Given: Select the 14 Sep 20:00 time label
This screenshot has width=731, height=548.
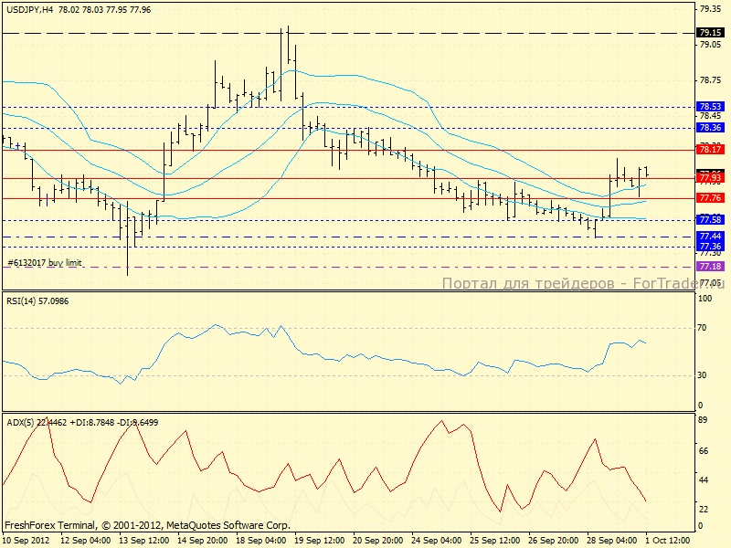Looking at the screenshot, I should (201, 540).
